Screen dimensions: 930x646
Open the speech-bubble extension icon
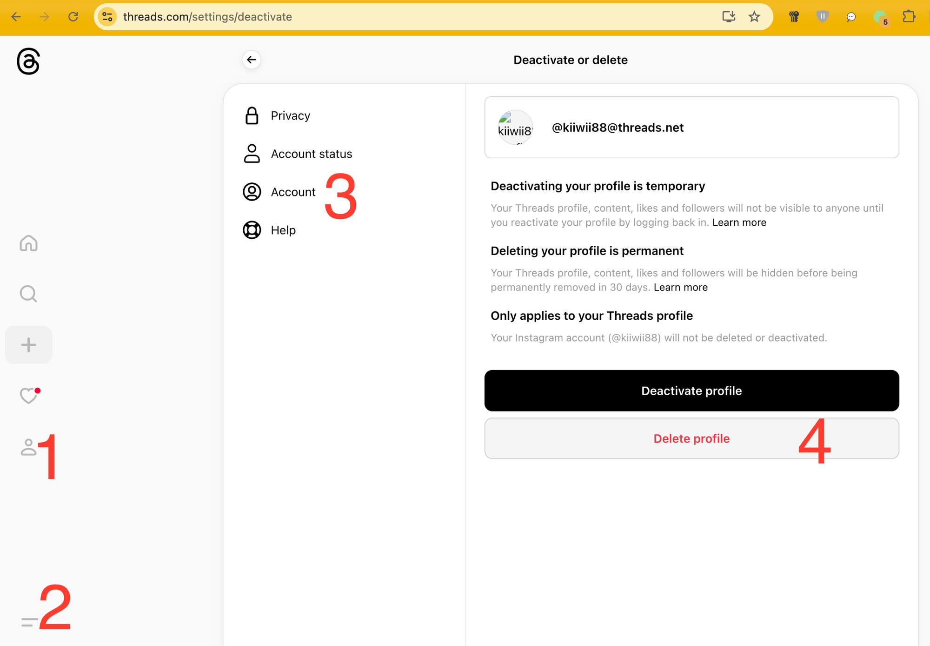851,17
